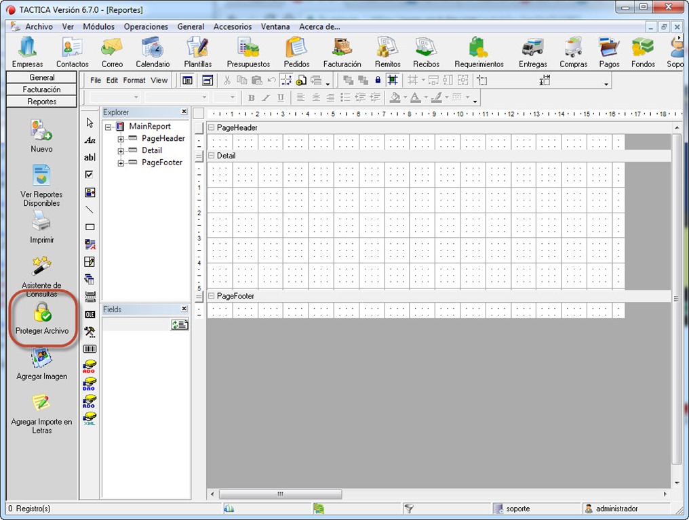Image resolution: width=689 pixels, height=520 pixels.
Task: Align text left
Action: (x=300, y=97)
